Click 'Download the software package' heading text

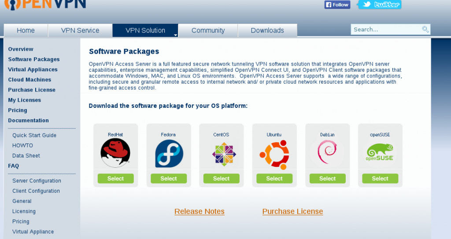coord(168,106)
